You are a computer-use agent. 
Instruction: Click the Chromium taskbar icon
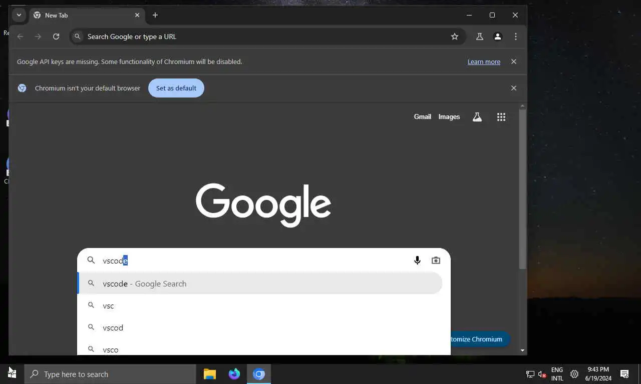tap(259, 374)
